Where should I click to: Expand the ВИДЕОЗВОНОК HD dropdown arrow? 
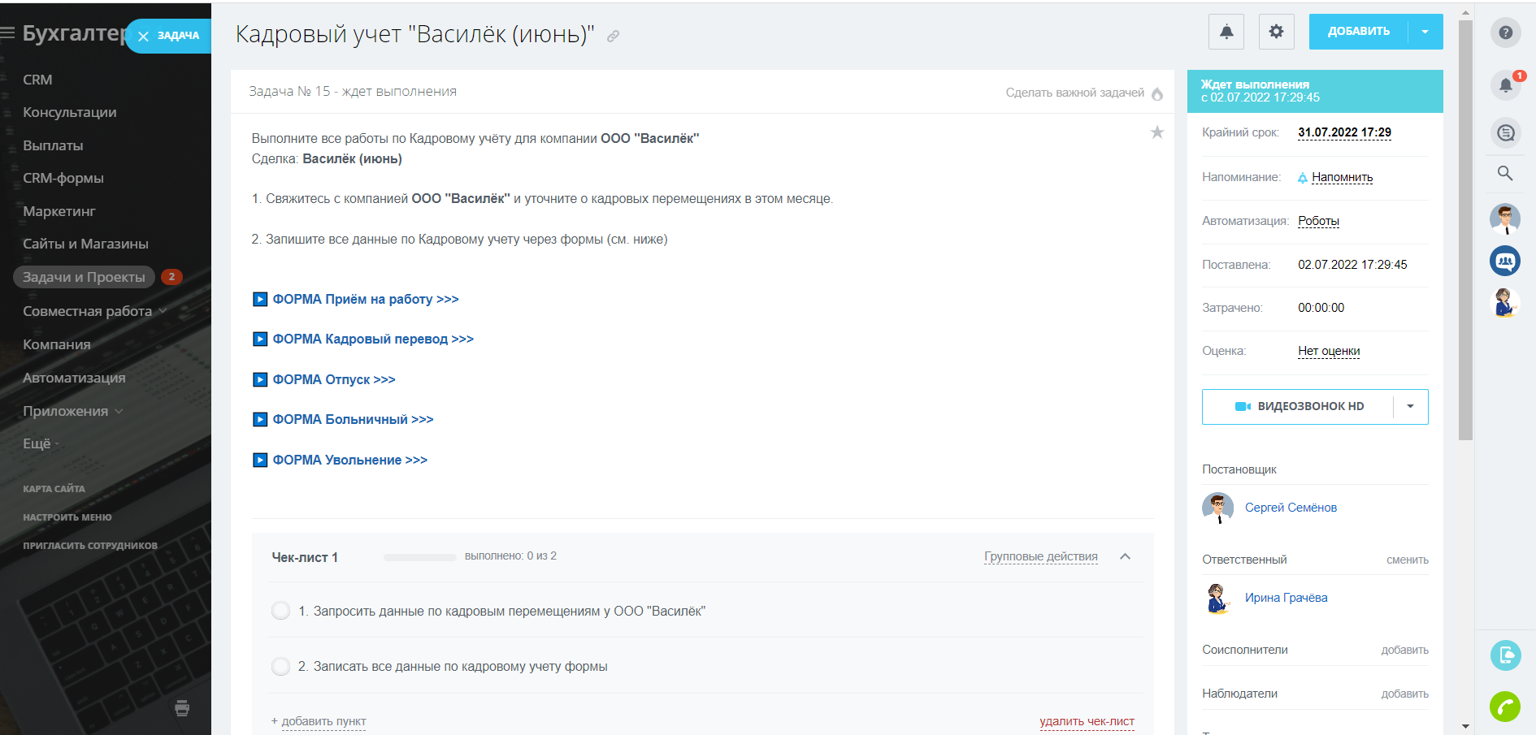(x=1410, y=406)
